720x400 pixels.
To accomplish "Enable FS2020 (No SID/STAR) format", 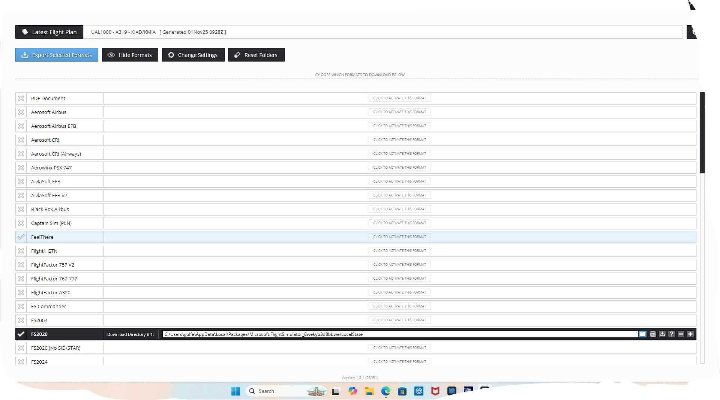I will (x=21, y=348).
